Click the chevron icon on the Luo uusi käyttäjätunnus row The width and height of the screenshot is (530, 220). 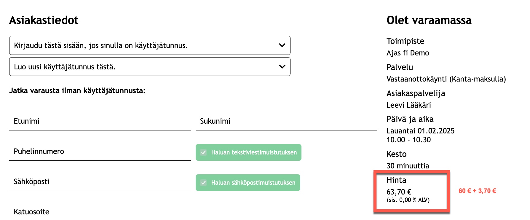click(x=282, y=67)
